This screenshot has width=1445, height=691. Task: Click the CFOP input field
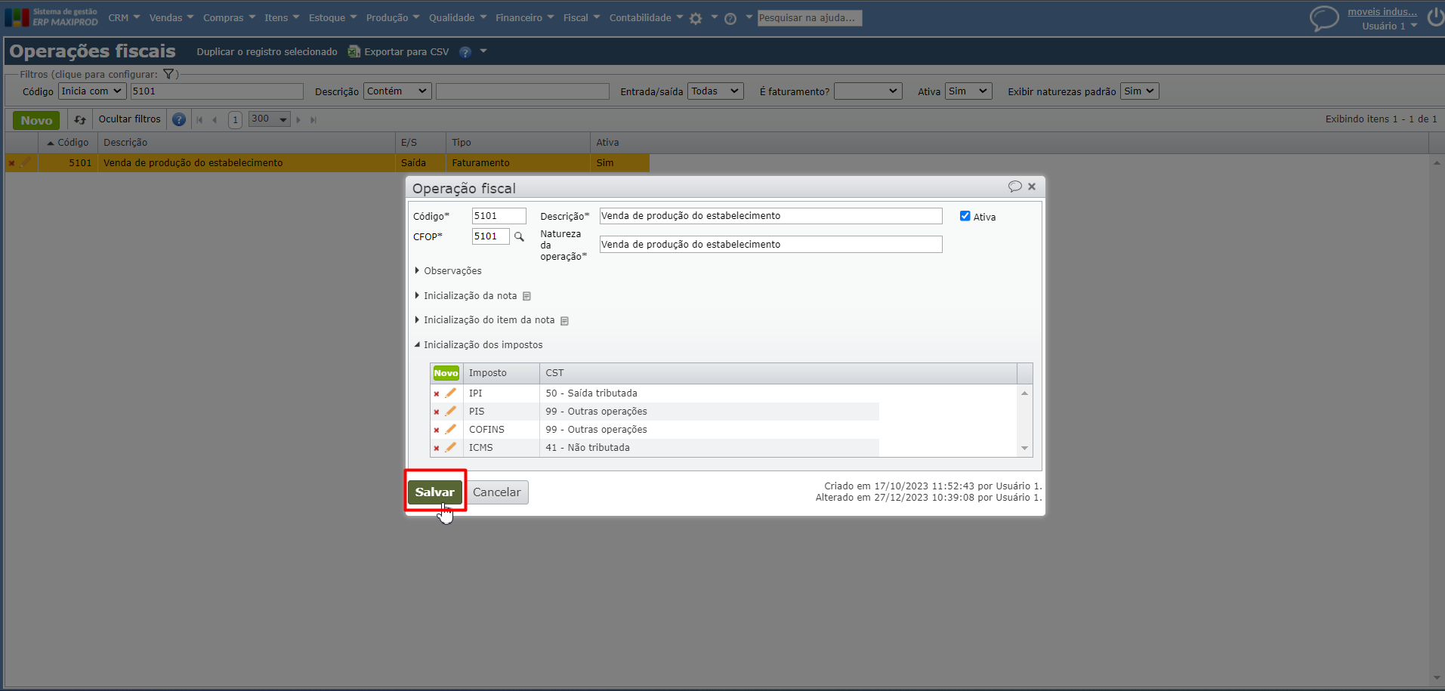tap(491, 236)
